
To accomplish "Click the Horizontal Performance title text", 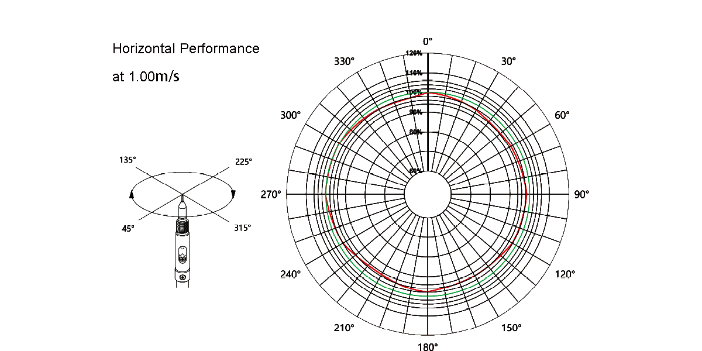I will click(186, 49).
